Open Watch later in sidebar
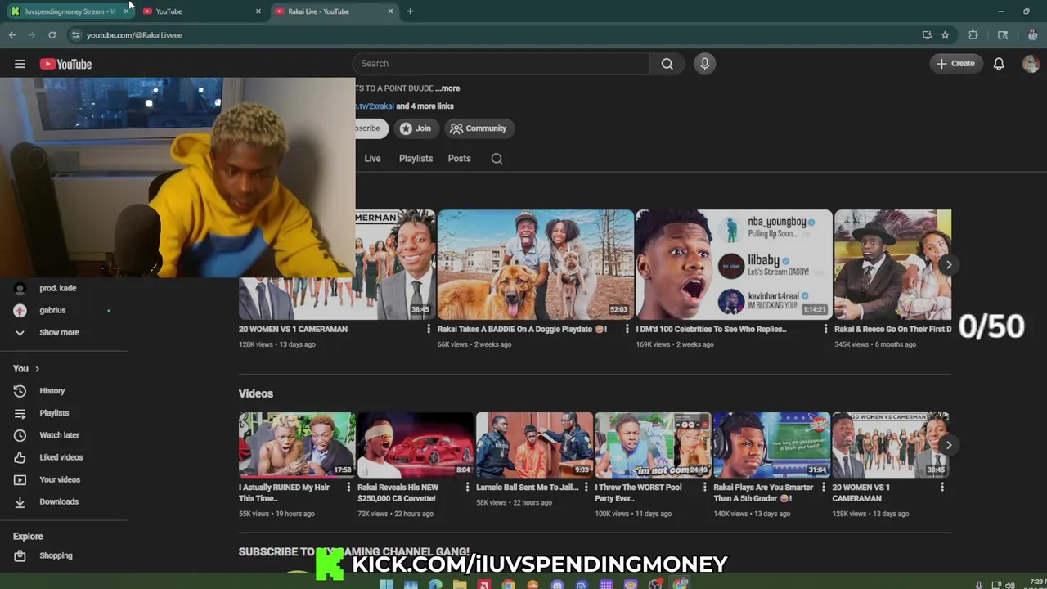1047x589 pixels. (59, 435)
